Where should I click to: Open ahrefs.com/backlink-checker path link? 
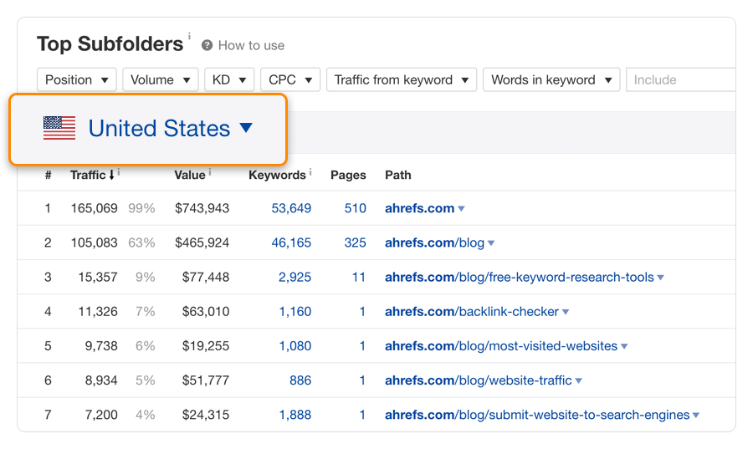pyautogui.click(x=472, y=312)
